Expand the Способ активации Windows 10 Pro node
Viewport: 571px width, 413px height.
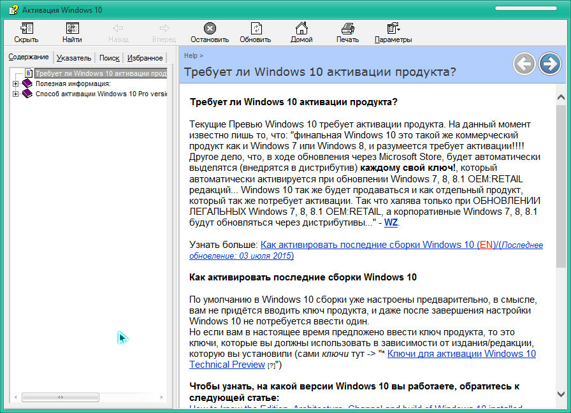click(x=15, y=94)
